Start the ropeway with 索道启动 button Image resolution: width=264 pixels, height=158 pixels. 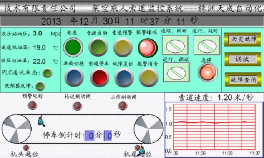pos(98,47)
